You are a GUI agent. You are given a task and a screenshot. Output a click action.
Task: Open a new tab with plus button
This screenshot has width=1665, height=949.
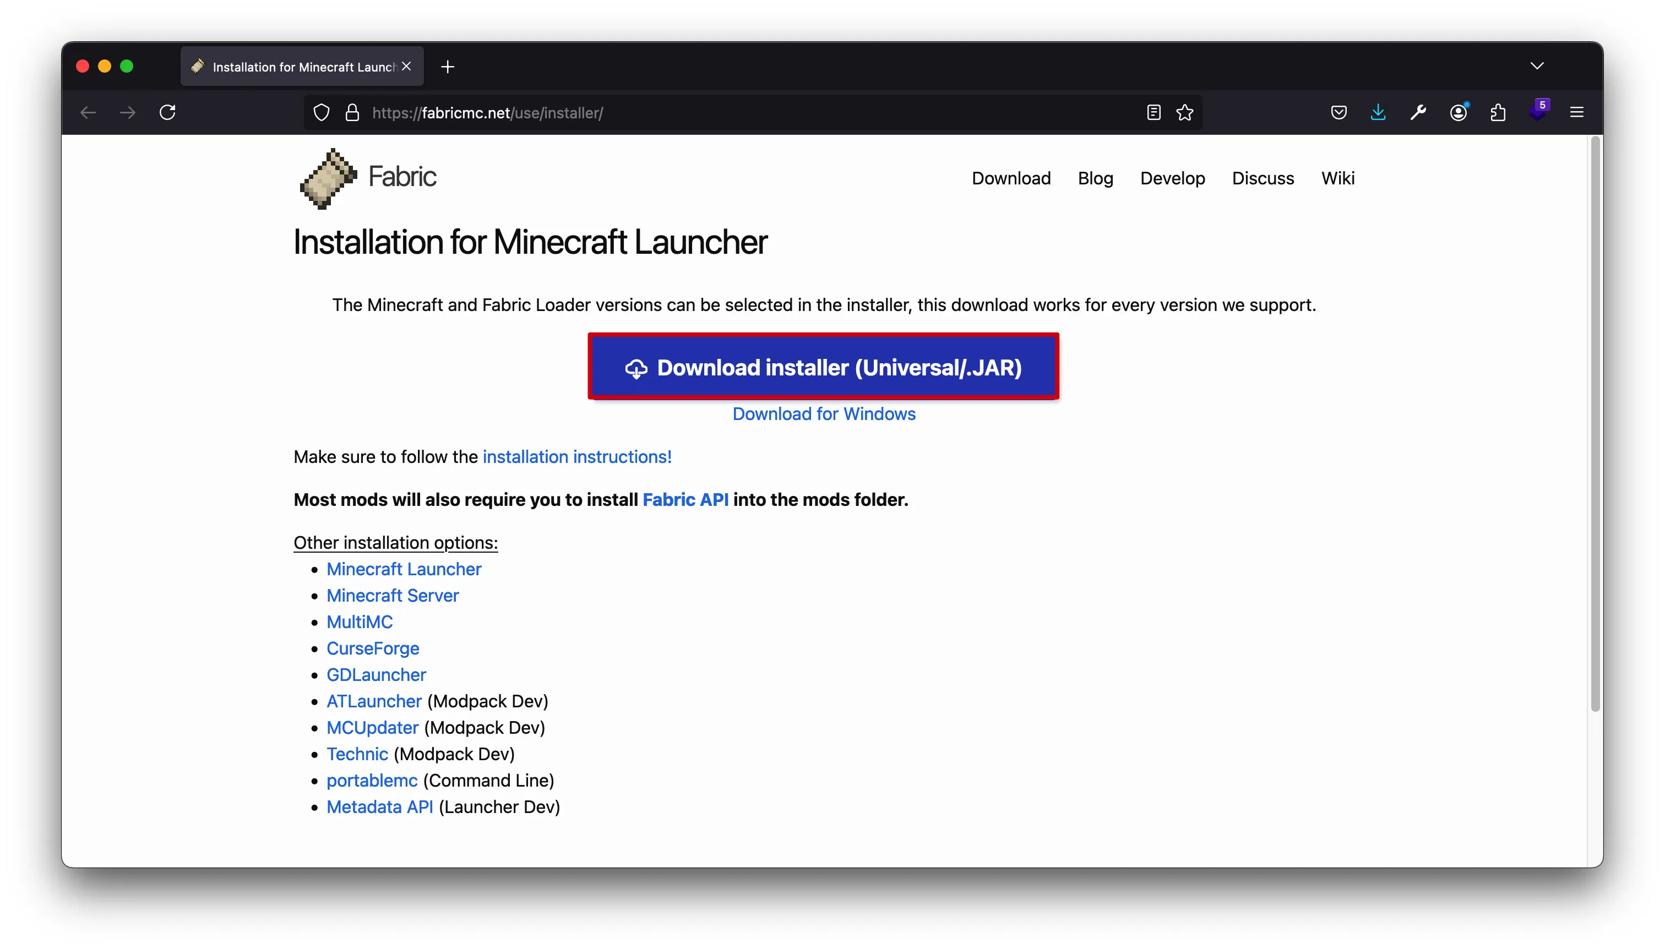tap(447, 67)
